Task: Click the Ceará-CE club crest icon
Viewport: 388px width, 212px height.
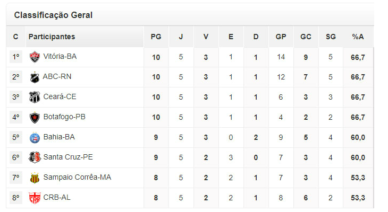Action: 35,97
